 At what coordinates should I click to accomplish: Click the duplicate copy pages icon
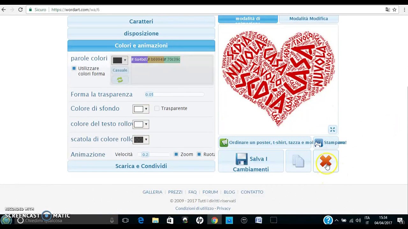(x=298, y=161)
